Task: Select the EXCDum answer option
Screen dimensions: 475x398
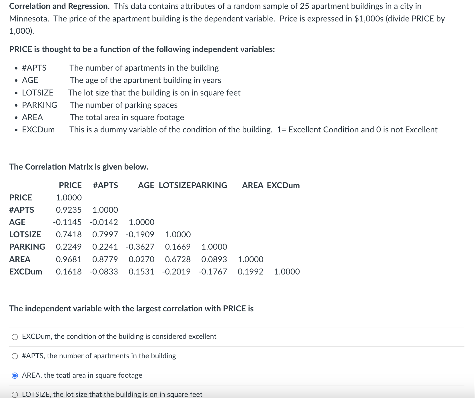Action: tap(14, 337)
